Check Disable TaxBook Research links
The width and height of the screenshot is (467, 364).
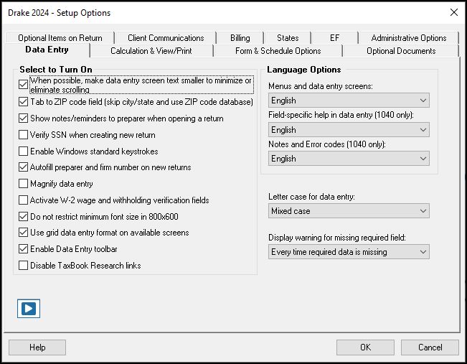point(23,266)
